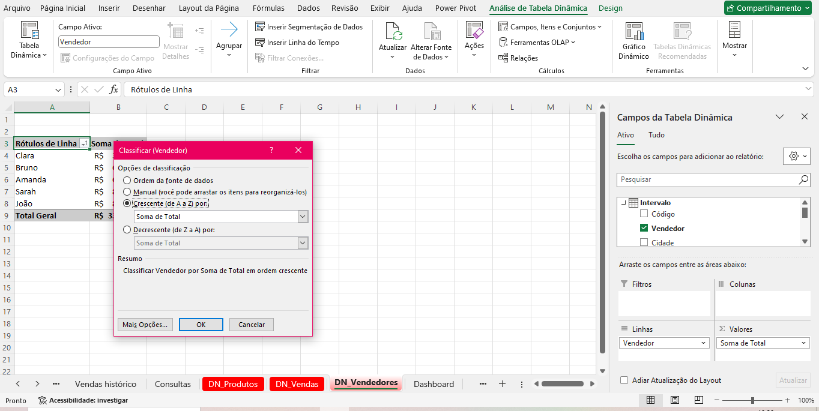Expand the formula bar
819x411 pixels.
(808, 89)
